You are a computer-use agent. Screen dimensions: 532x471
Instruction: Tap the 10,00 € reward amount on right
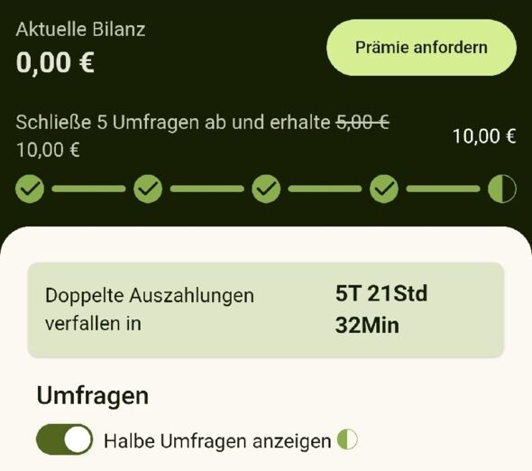[x=484, y=136]
